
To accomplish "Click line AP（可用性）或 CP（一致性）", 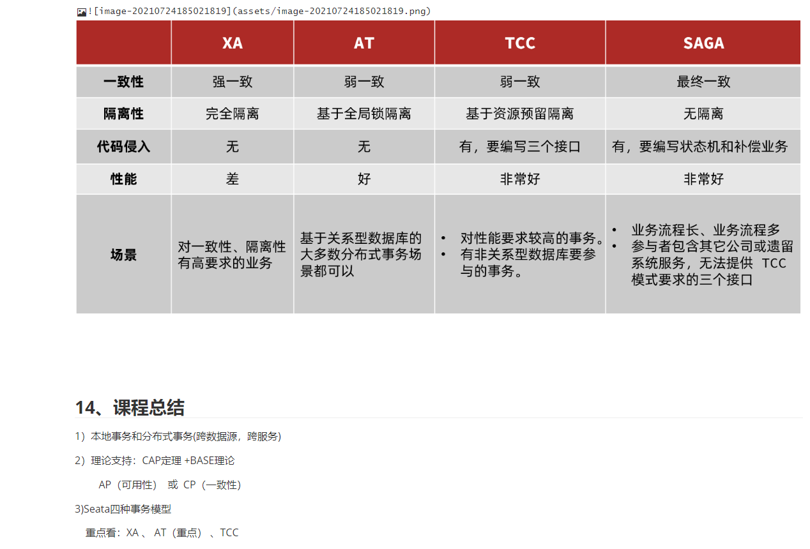I will pos(170,485).
